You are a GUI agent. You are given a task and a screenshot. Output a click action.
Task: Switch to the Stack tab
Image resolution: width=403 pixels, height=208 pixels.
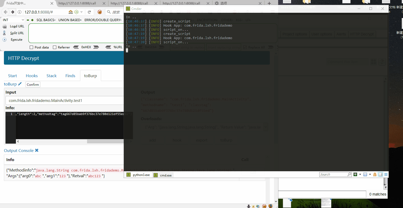tap(52, 76)
